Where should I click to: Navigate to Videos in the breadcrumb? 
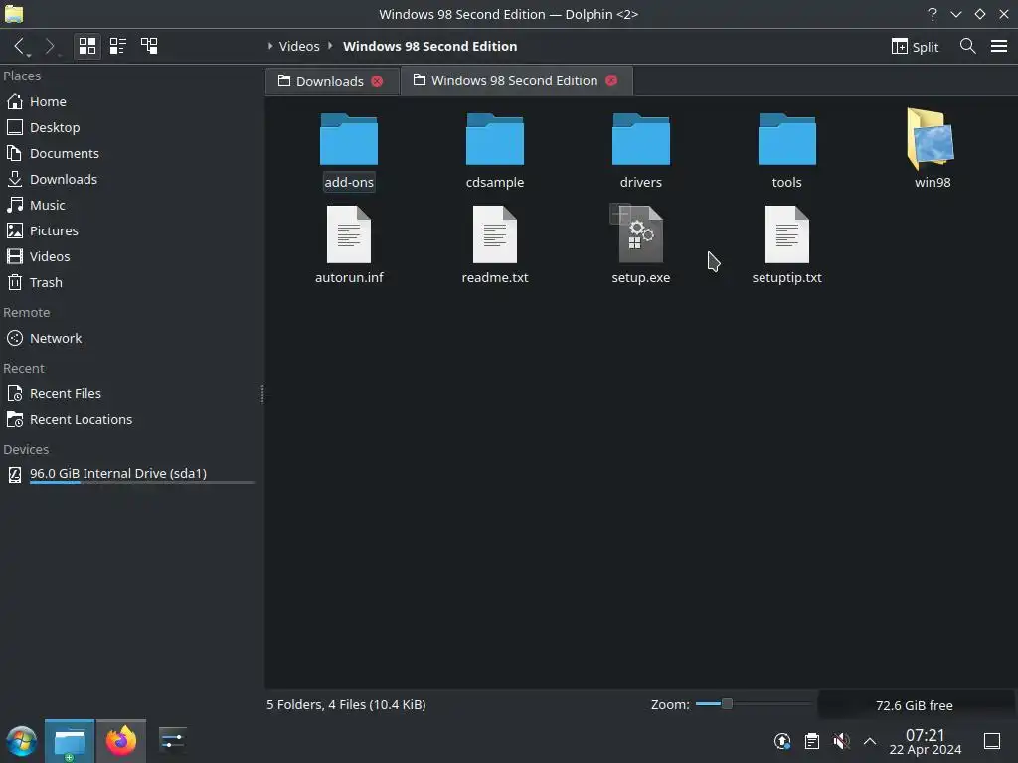(x=299, y=46)
